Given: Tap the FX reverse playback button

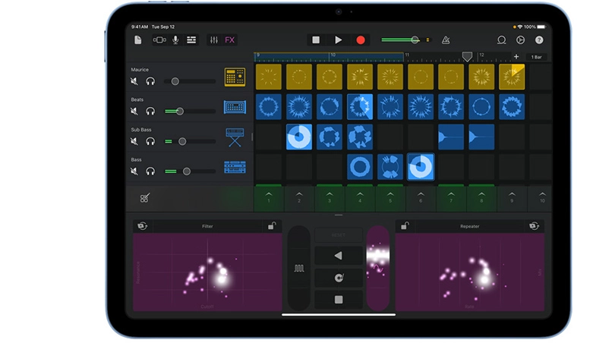Looking at the screenshot, I should point(338,256).
